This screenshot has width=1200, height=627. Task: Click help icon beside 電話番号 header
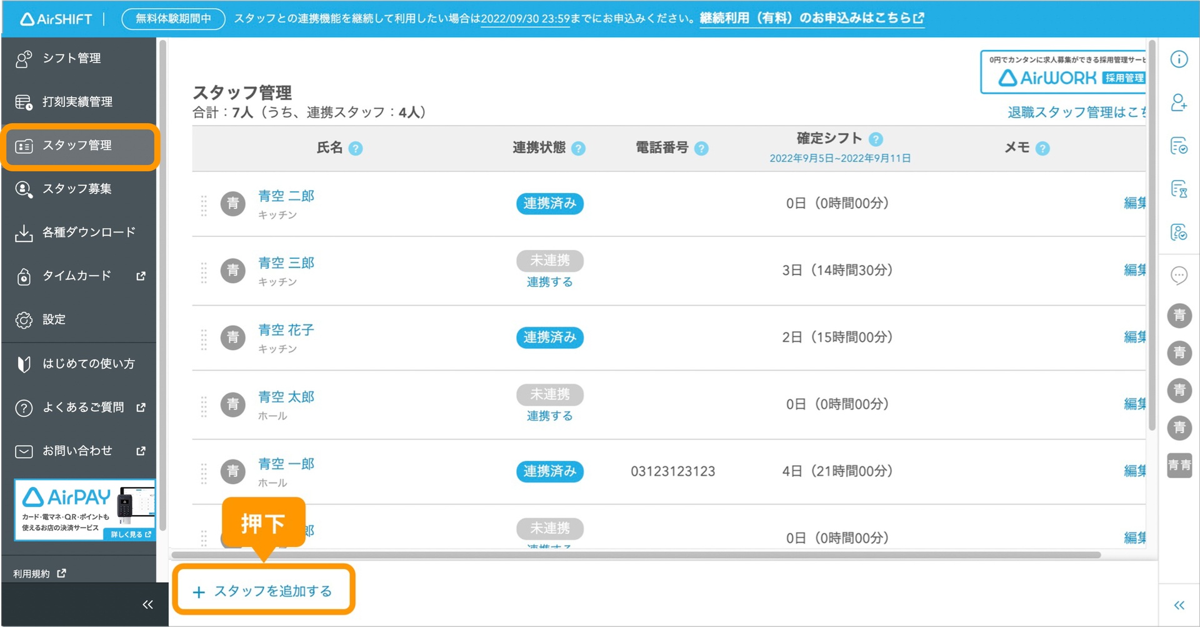pos(701,149)
